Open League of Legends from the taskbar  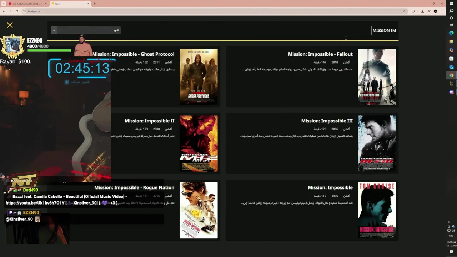(x=451, y=84)
